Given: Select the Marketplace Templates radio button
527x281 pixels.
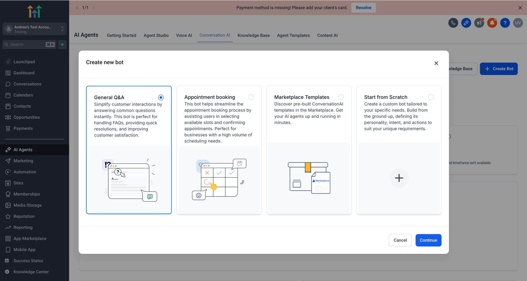Looking at the screenshot, I should tap(341, 97).
